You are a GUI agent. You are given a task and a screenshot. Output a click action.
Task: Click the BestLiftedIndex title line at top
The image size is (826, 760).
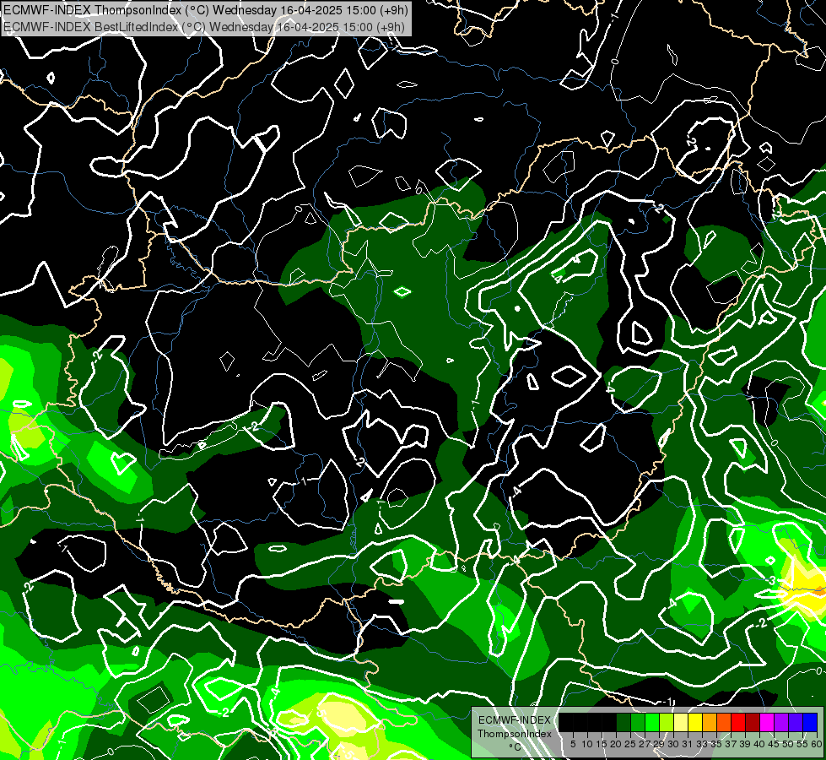coord(204,26)
